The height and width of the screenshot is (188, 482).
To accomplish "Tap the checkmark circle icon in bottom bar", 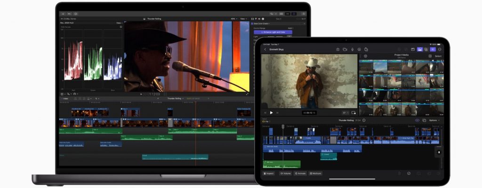I will [x=408, y=173].
